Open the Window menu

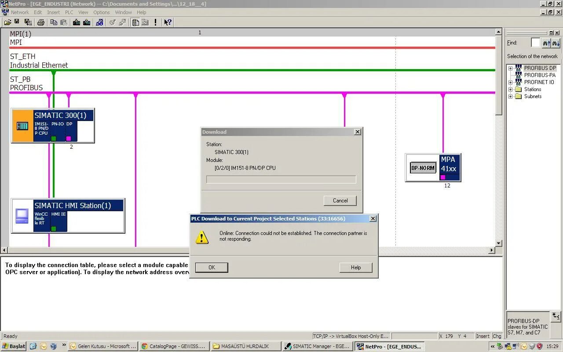(x=124, y=12)
